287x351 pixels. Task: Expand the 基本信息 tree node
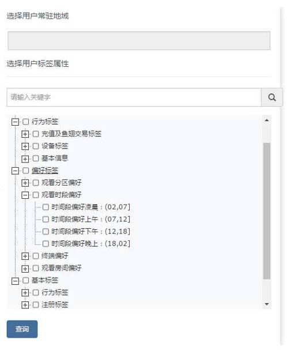(25, 158)
